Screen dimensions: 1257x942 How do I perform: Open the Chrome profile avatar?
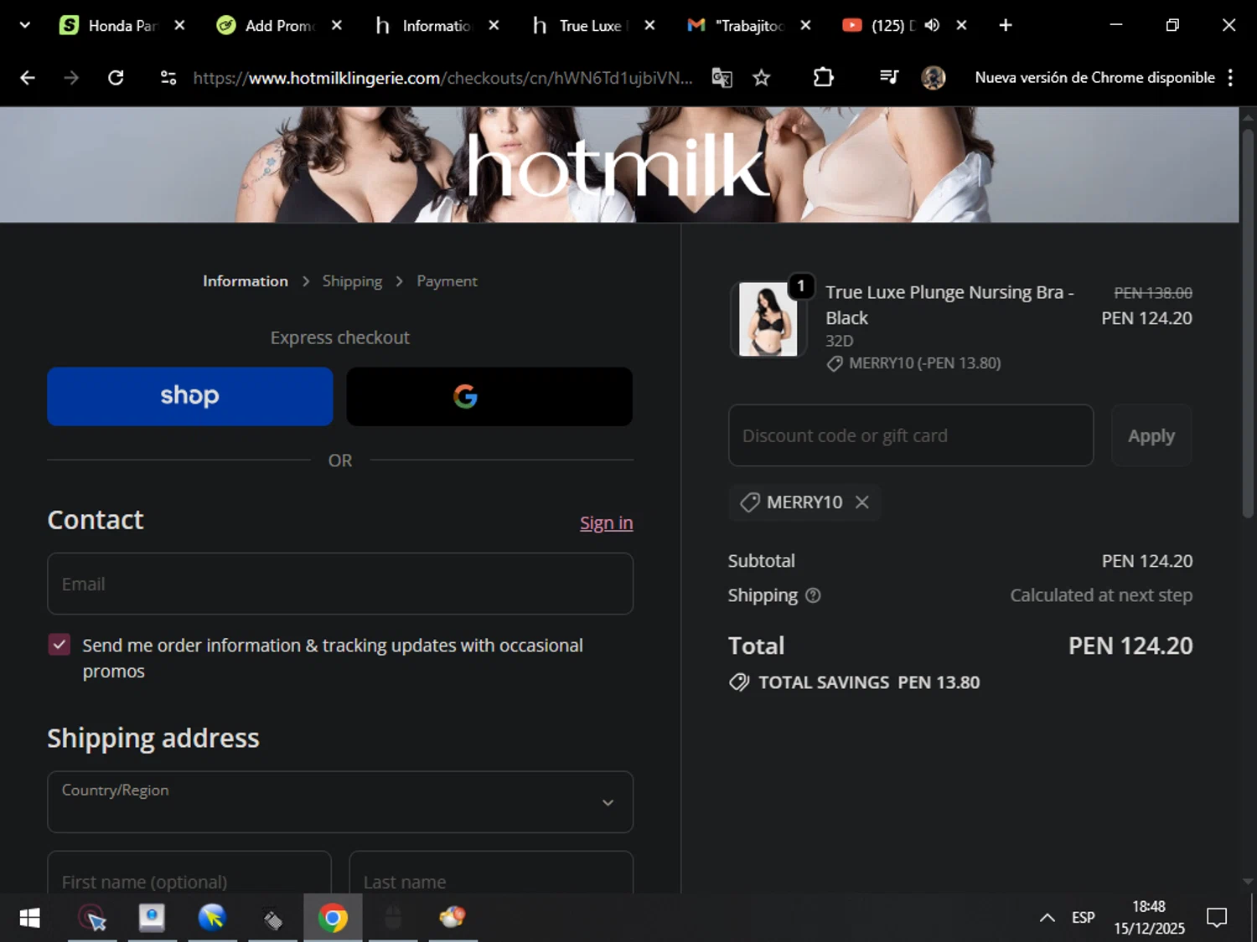[933, 78]
